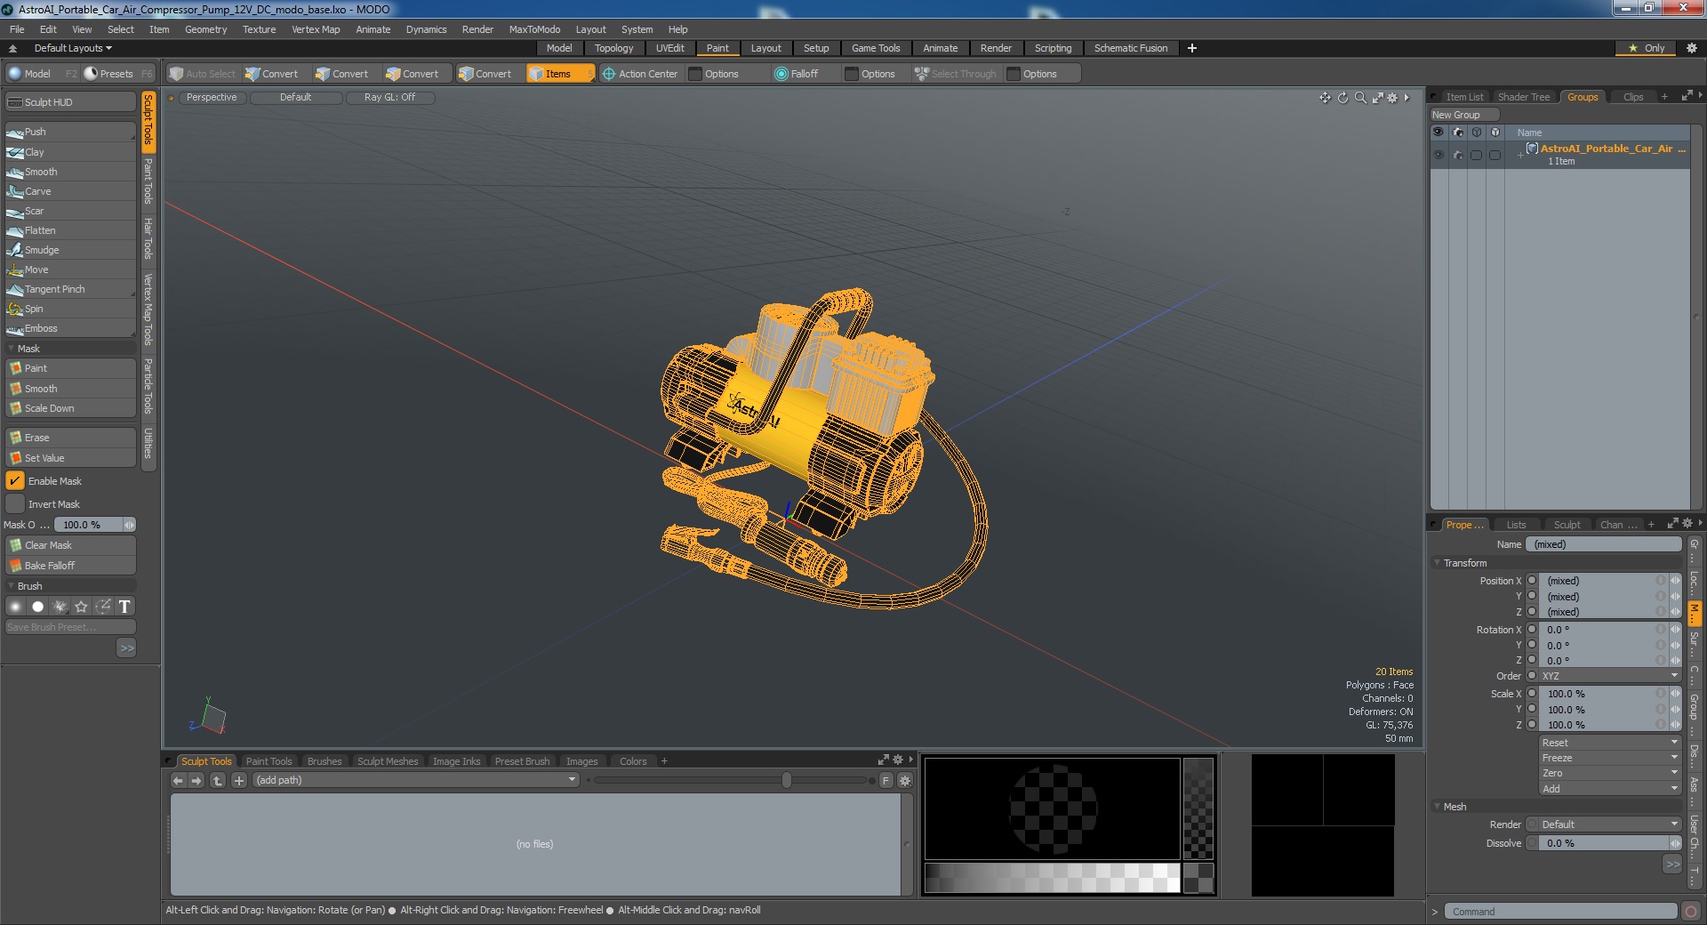Open the Image Inks tab

click(456, 761)
